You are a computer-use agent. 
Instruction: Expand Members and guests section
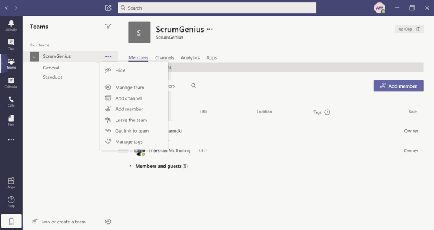130,166
